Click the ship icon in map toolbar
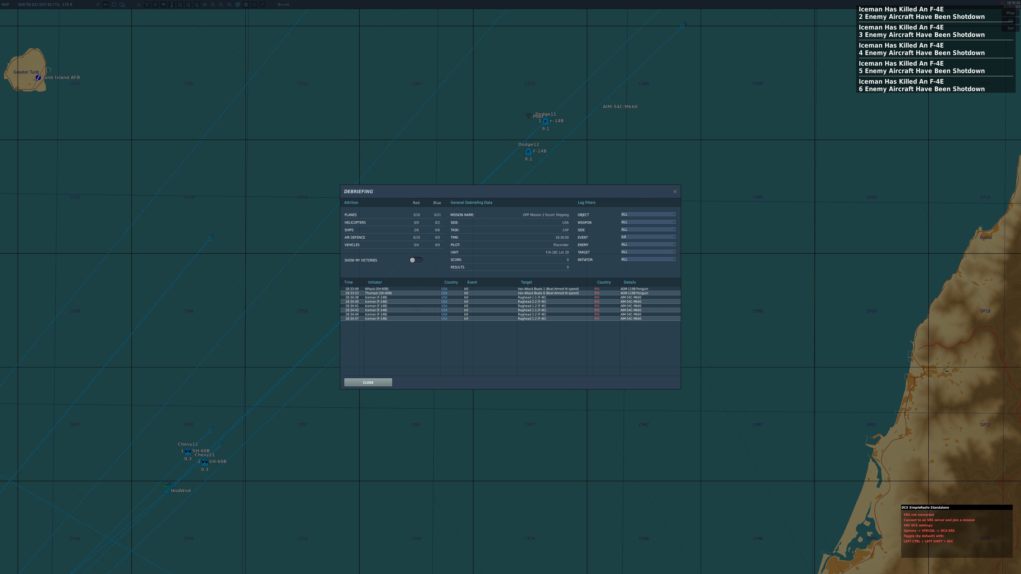The width and height of the screenshot is (1021, 574). pyautogui.click(x=139, y=4)
